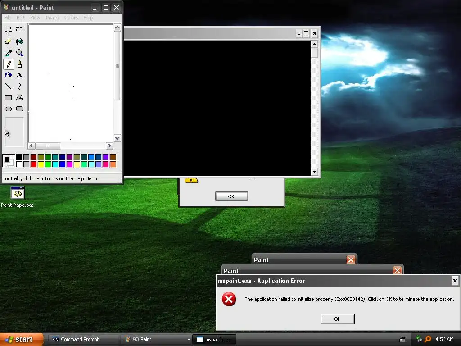Screen dimensions: 461x346
Task: Click Paint's horizontal scrollbar right arrow
Action: pyautogui.click(x=109, y=146)
